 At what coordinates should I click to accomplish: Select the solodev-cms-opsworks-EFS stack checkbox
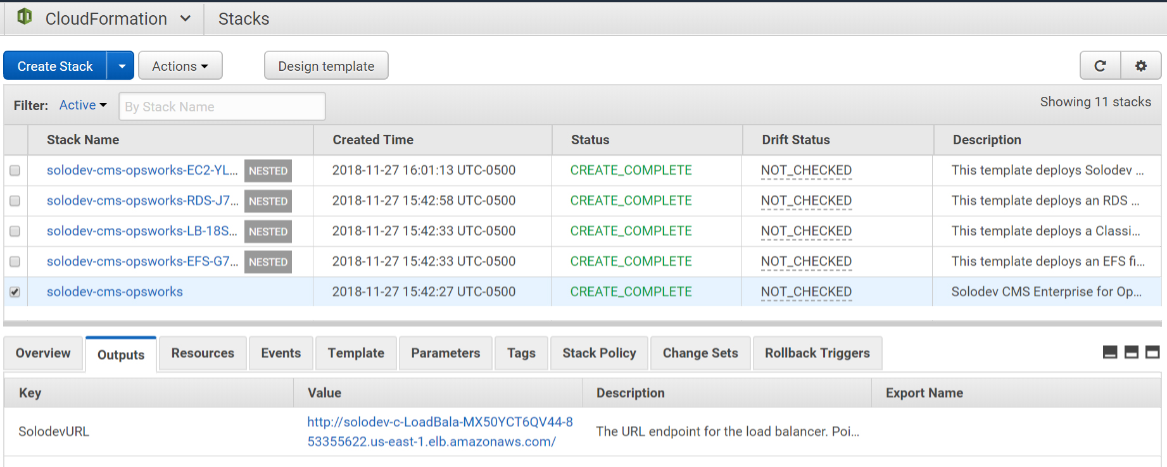click(15, 261)
